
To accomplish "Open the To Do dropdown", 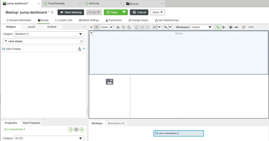I will tap(94, 12).
